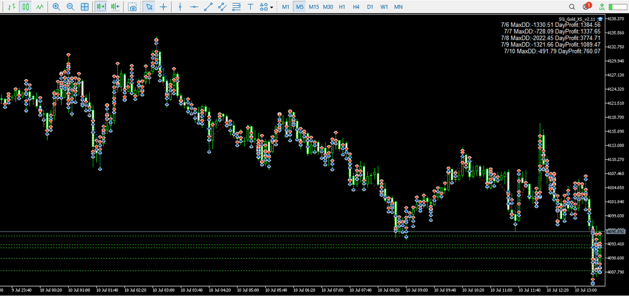Screen dimensions: 629x296
Task: Click the green LVL upgrade icon
Action: click(x=603, y=7)
